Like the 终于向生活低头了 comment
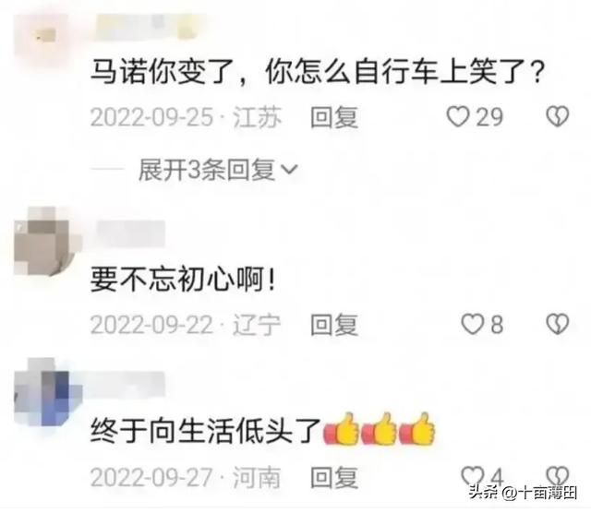591x513 pixels. [x=472, y=476]
